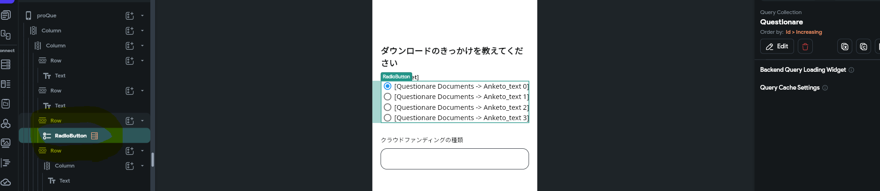This screenshot has width=880, height=191.
Task: Expand dropdown arrow on proQue tree row
Action: 142,15
